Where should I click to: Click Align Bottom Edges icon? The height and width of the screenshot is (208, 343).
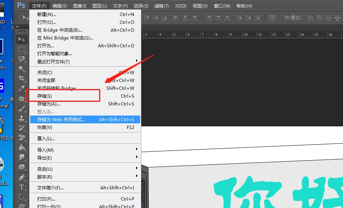[164, 18]
